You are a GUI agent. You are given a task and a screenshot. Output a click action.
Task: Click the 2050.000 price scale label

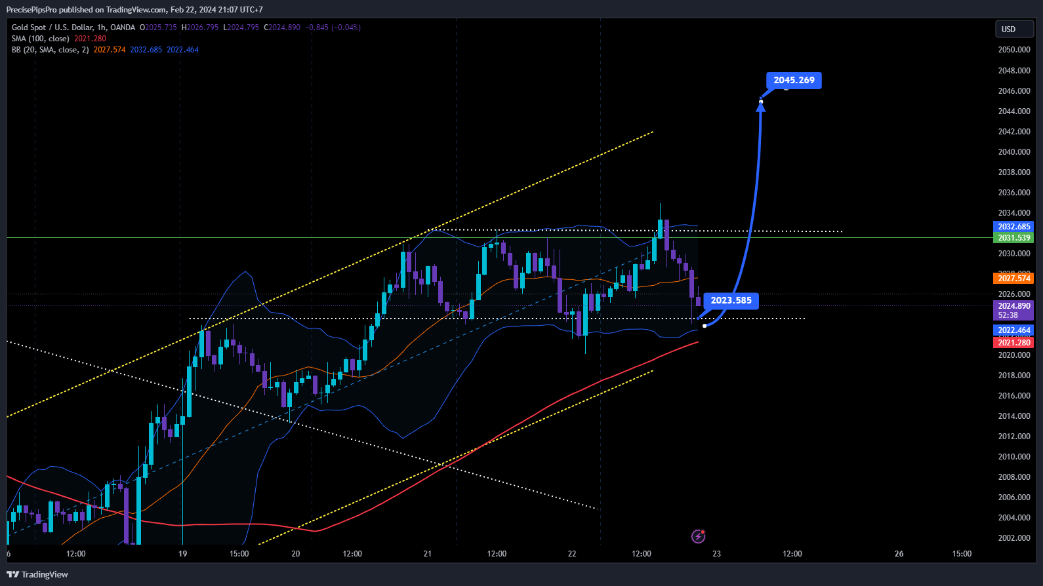pos(1014,50)
